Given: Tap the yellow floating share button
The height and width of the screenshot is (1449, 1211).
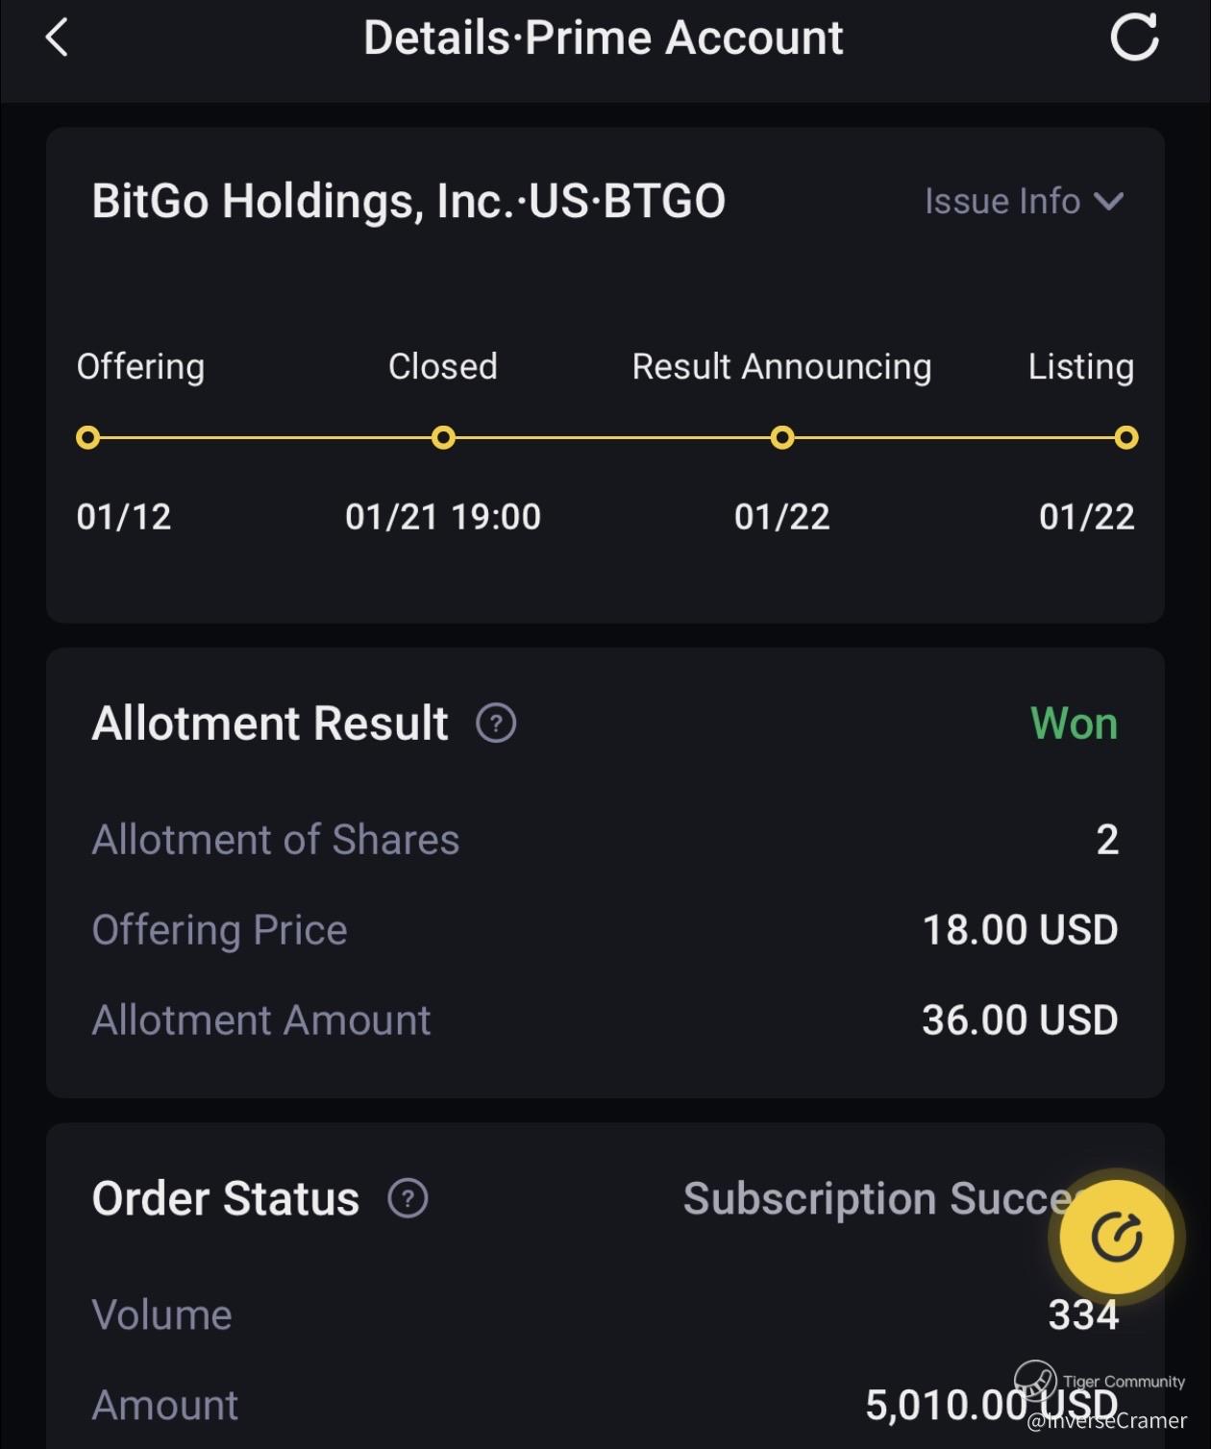Looking at the screenshot, I should pos(1116,1237).
